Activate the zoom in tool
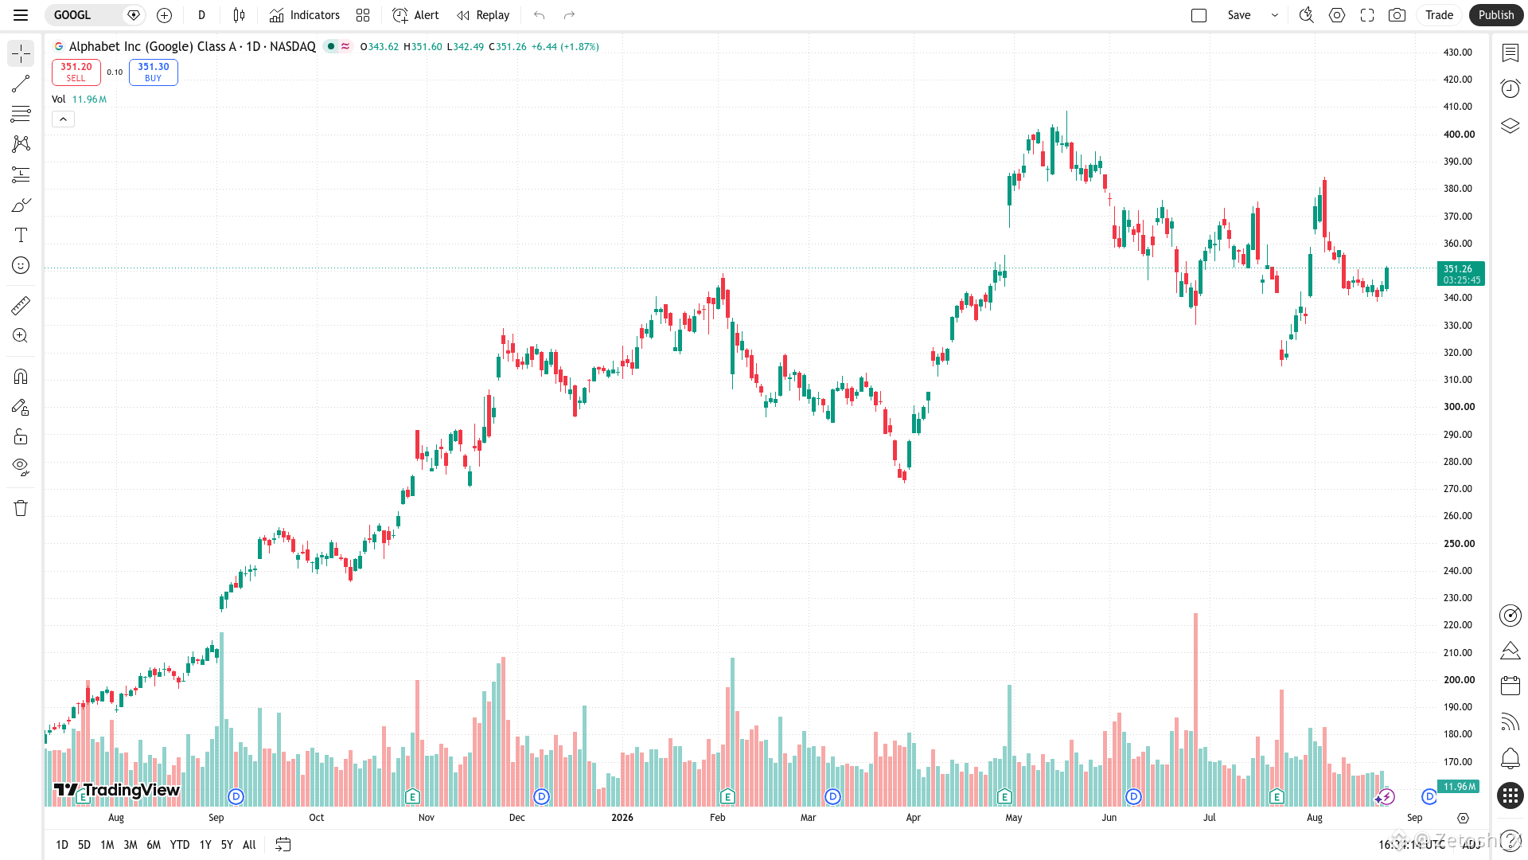Screen dimensions: 1528x860 (21, 335)
